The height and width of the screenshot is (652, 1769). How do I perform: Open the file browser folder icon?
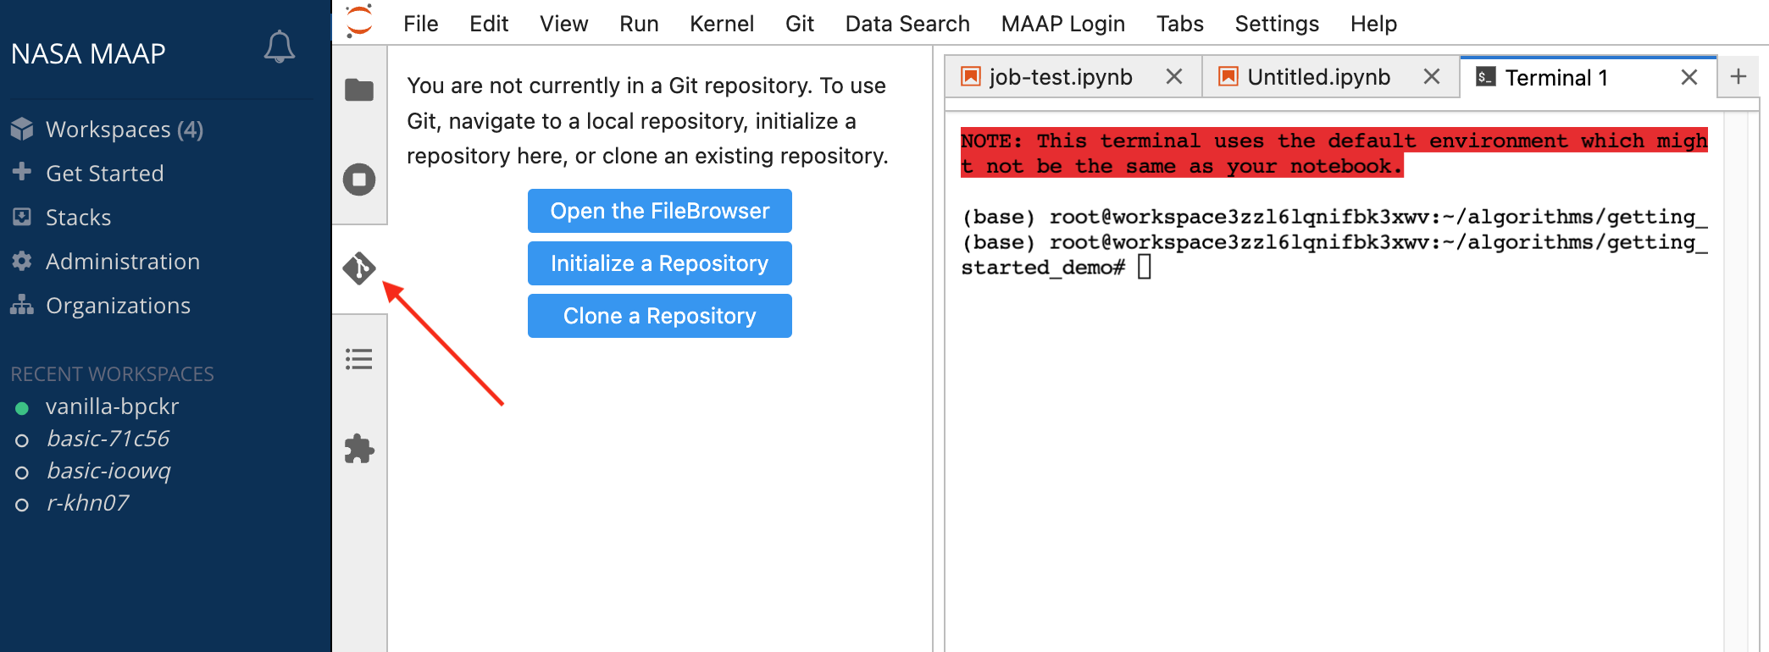(x=359, y=90)
